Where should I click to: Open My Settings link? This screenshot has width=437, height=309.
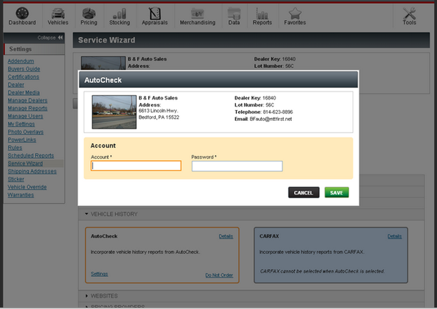click(21, 124)
